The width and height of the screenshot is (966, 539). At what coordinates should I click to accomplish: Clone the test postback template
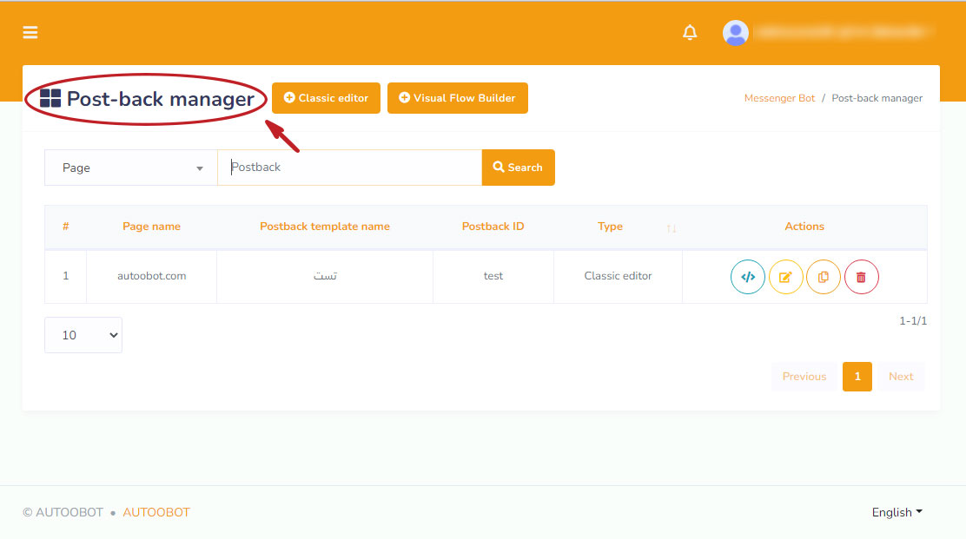[823, 277]
